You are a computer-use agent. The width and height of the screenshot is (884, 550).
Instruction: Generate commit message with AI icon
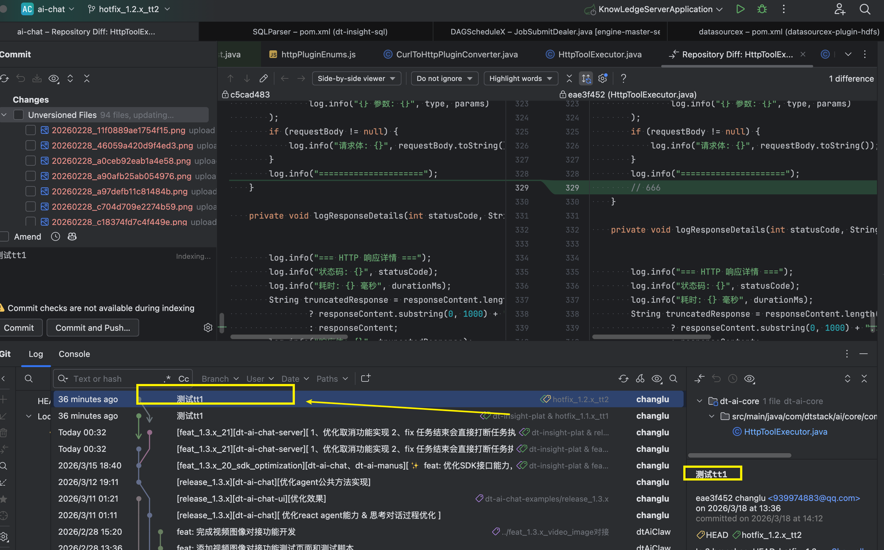pyautogui.click(x=72, y=236)
